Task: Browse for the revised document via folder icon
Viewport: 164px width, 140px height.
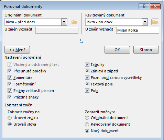Action: click(x=155, y=22)
